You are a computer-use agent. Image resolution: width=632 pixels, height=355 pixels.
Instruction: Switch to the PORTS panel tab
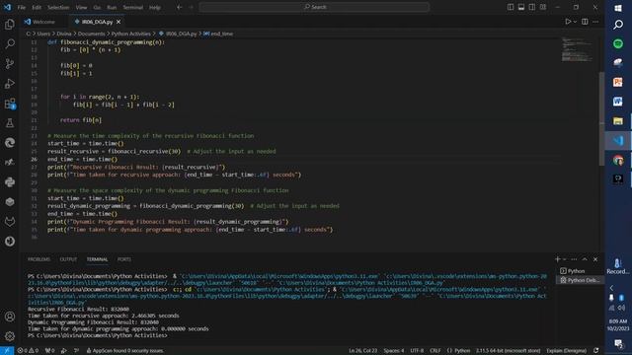124,259
